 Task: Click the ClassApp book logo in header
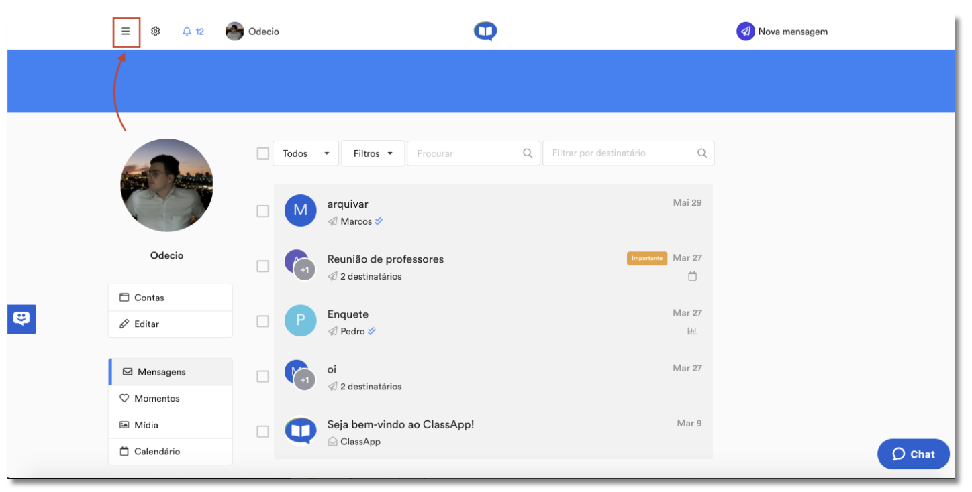point(485,31)
